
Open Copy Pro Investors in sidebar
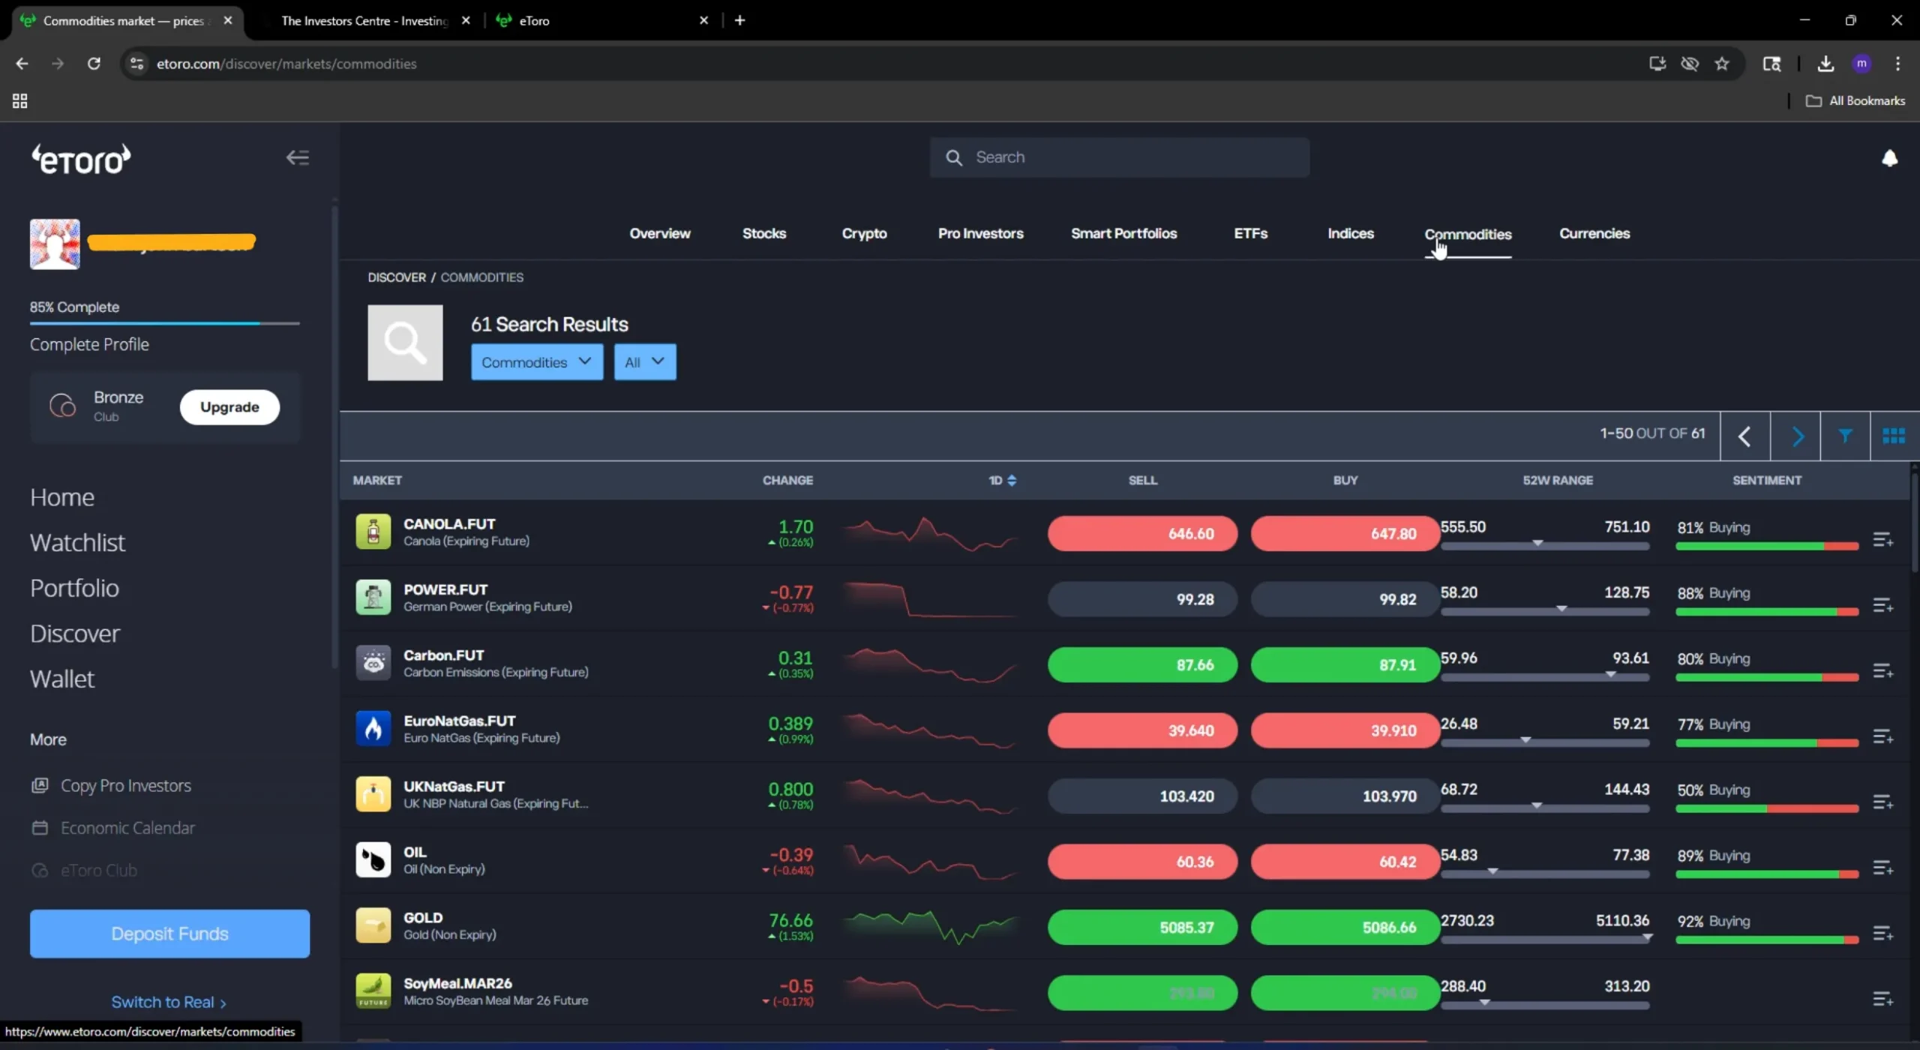coord(111,785)
